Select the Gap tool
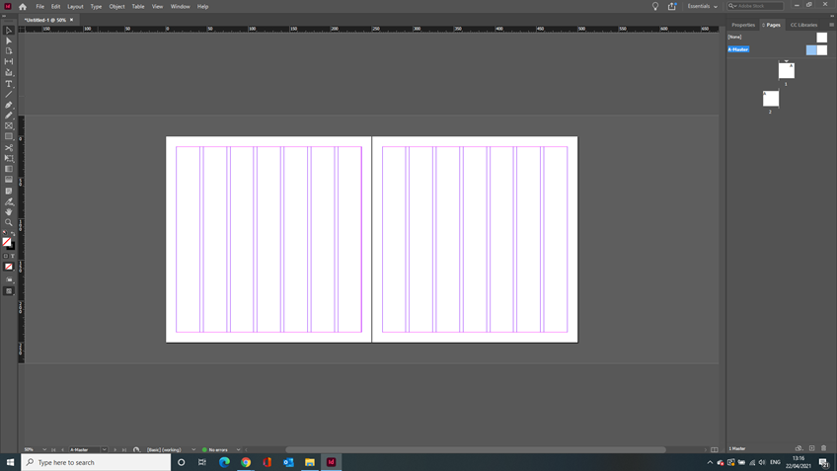The height and width of the screenshot is (471, 837). [9, 62]
